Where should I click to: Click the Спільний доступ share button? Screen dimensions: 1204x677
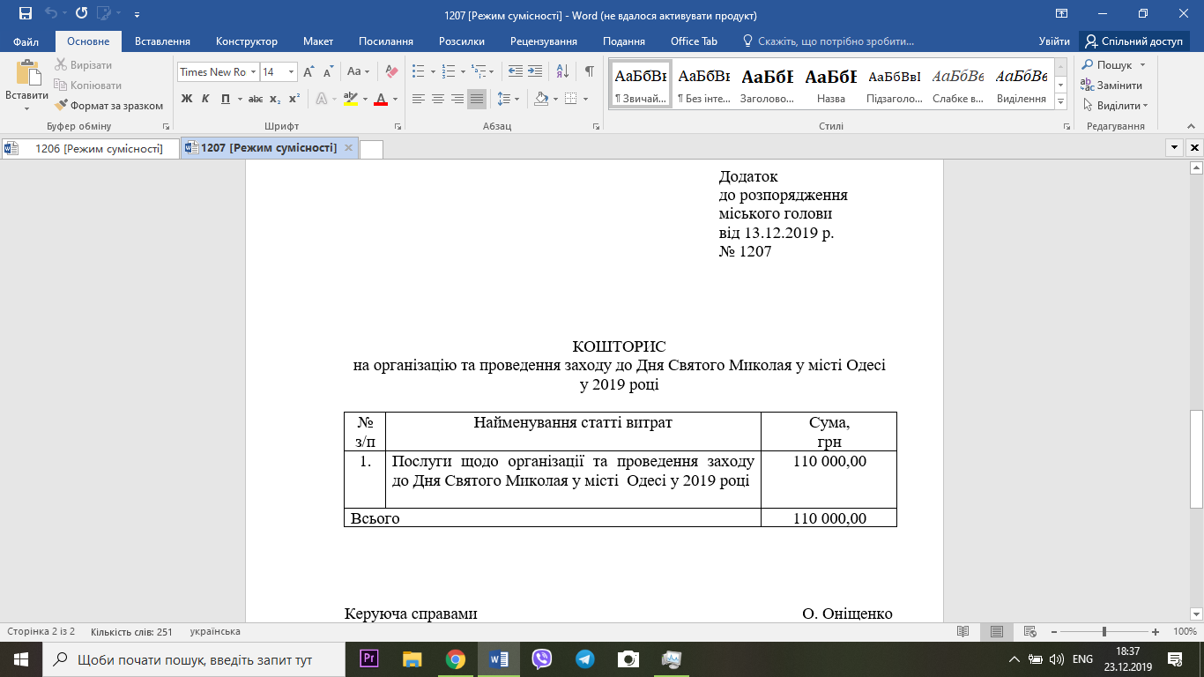1134,41
